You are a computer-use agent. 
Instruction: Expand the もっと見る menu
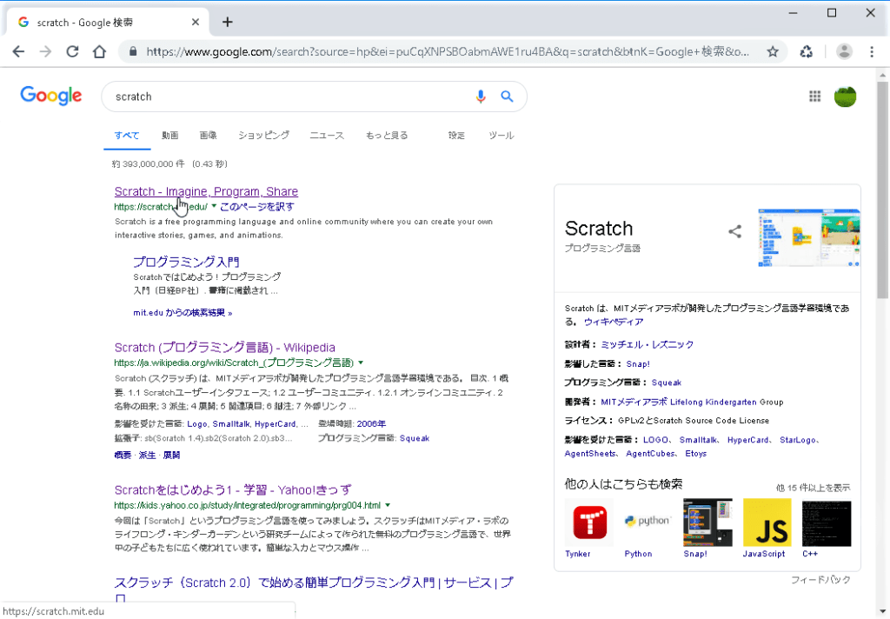tap(387, 135)
